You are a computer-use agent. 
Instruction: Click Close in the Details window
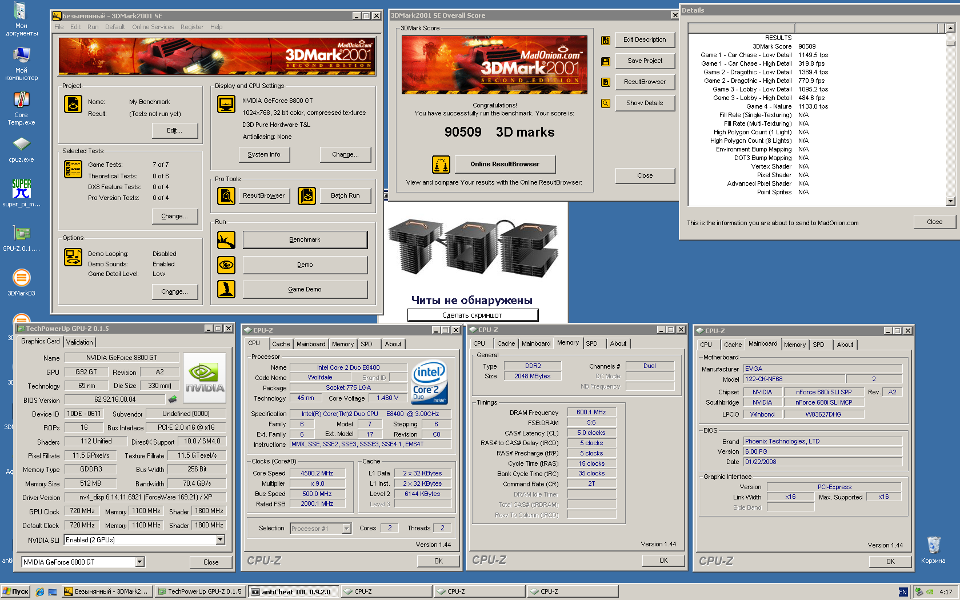point(934,222)
